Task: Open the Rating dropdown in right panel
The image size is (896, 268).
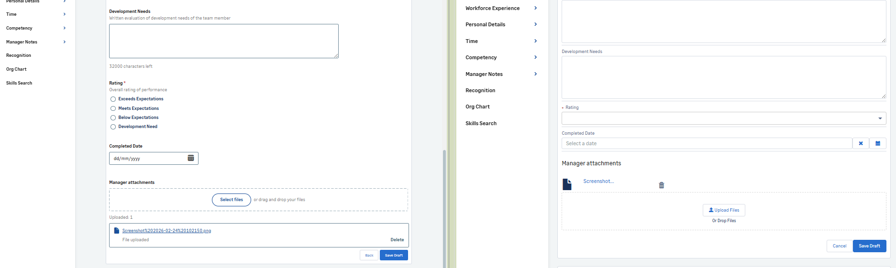Action: click(724, 118)
